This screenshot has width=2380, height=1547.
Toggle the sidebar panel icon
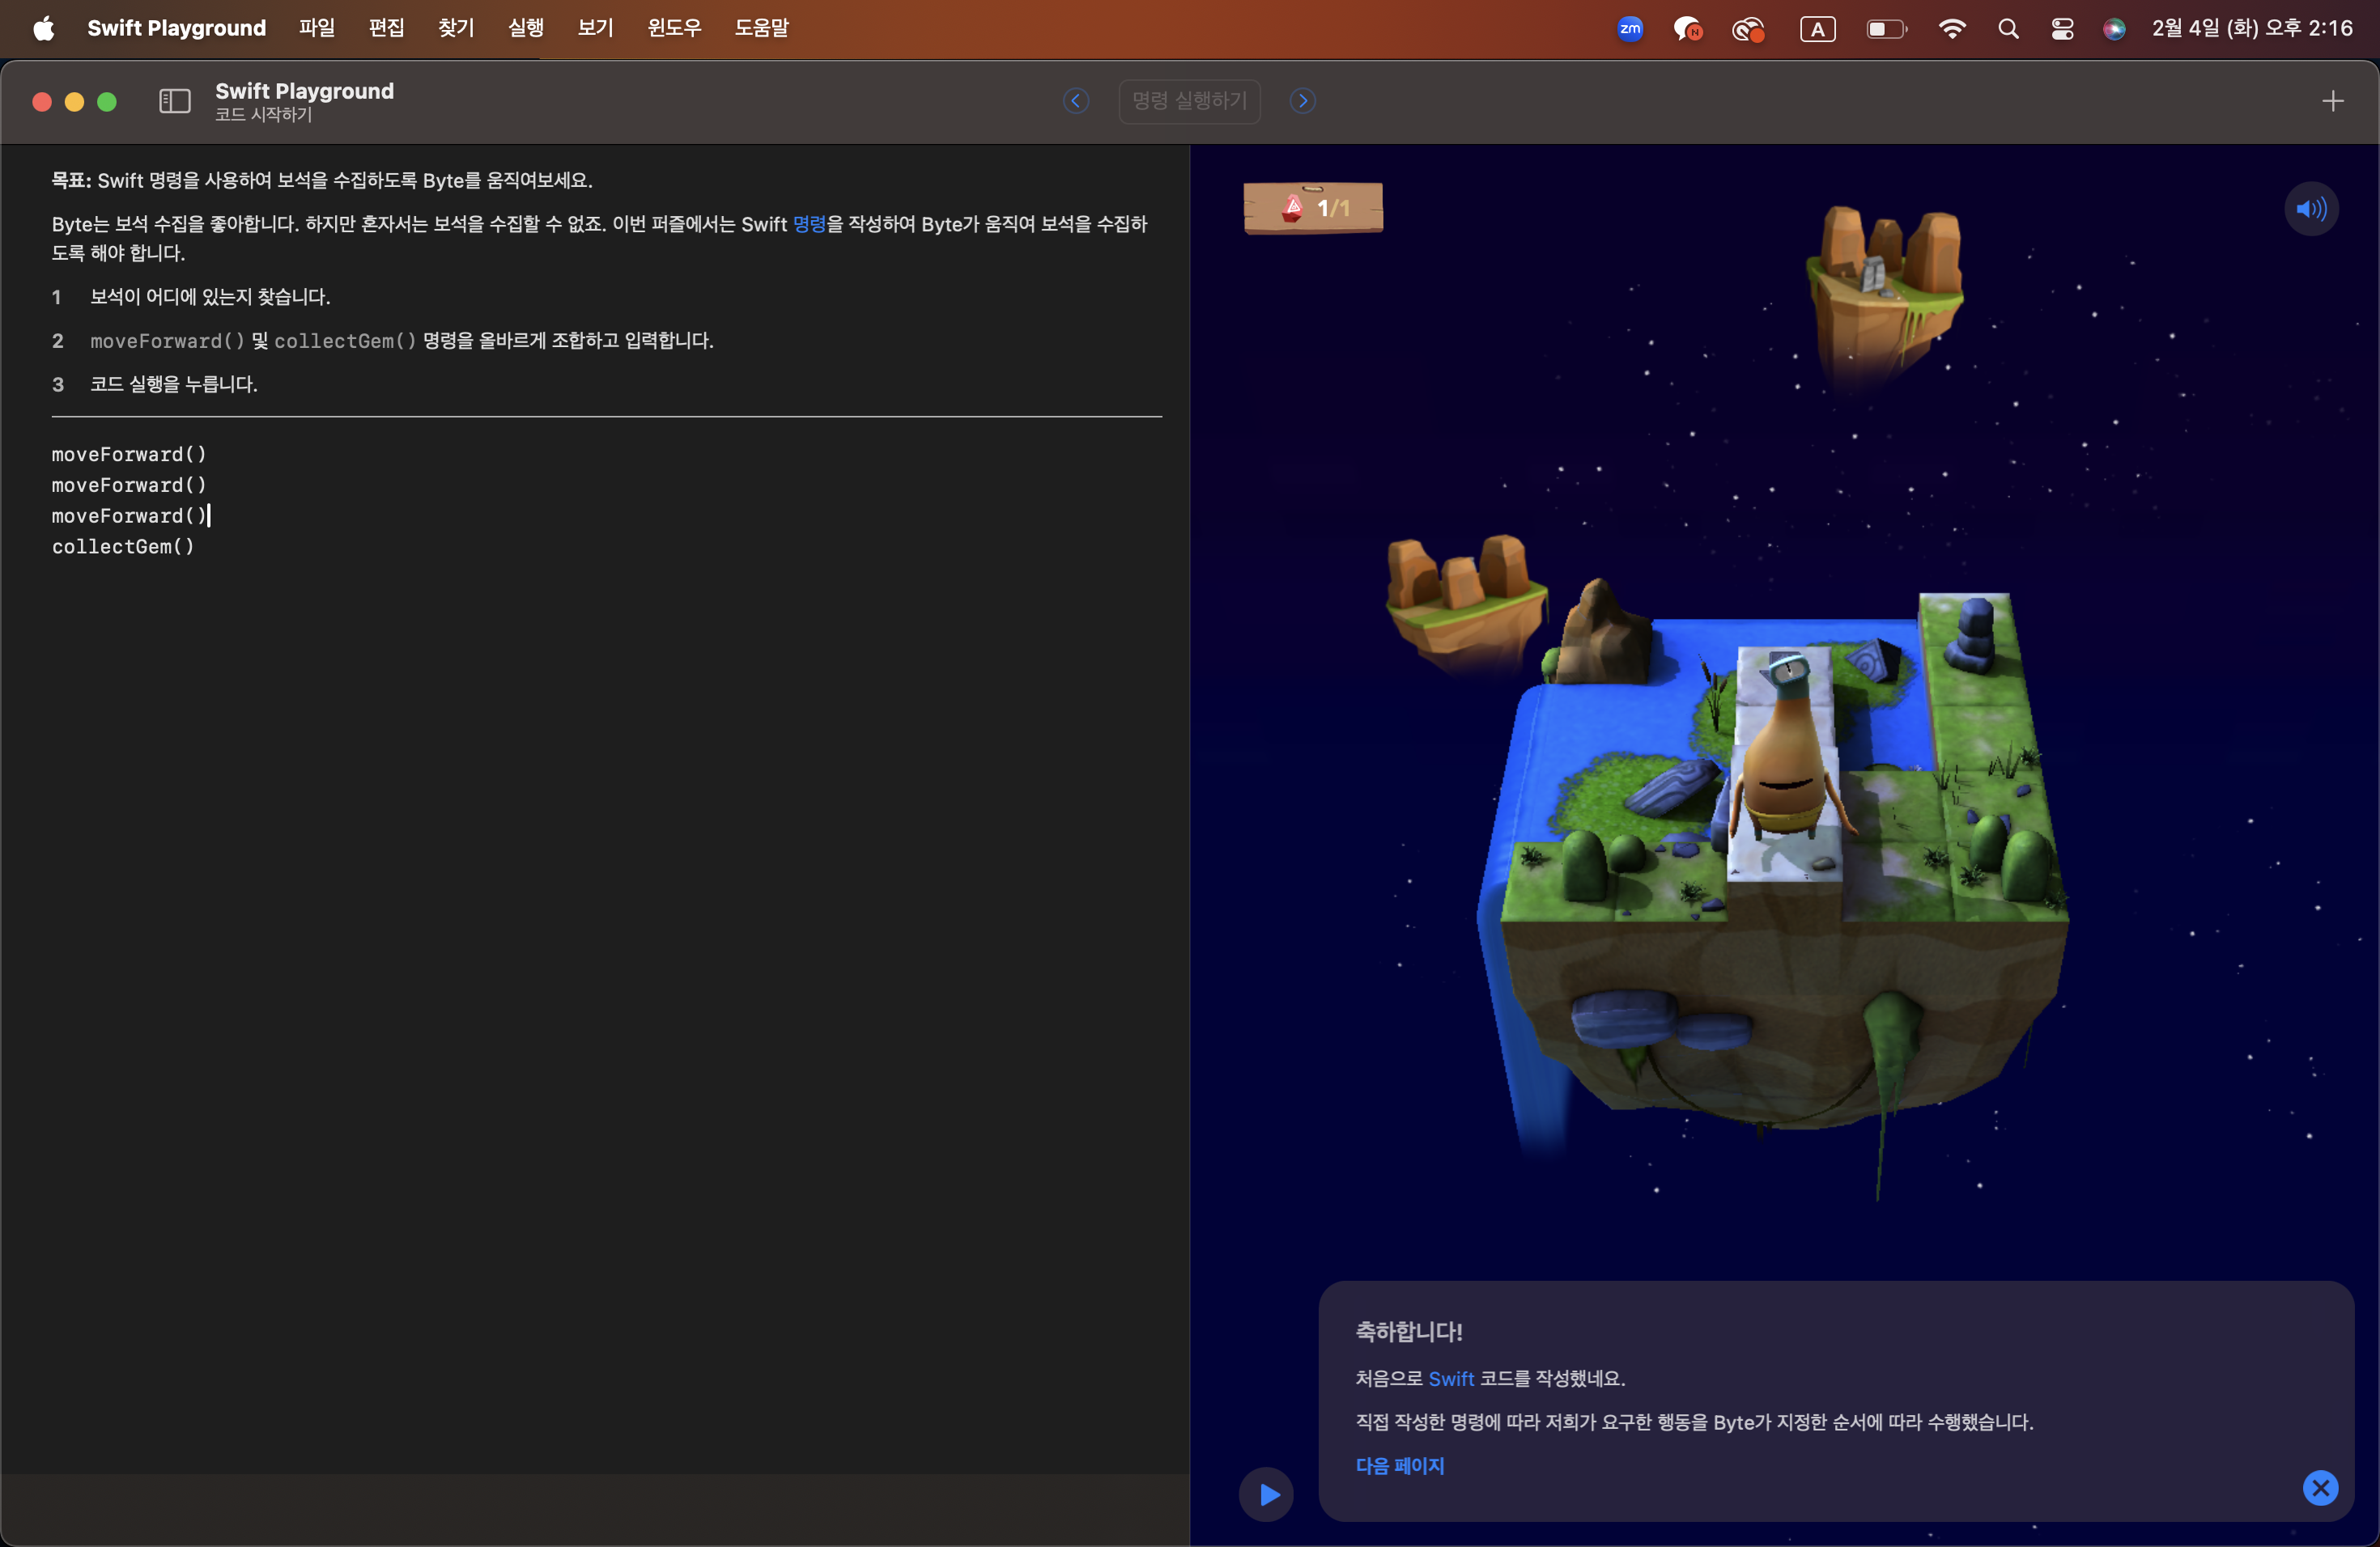[174, 101]
